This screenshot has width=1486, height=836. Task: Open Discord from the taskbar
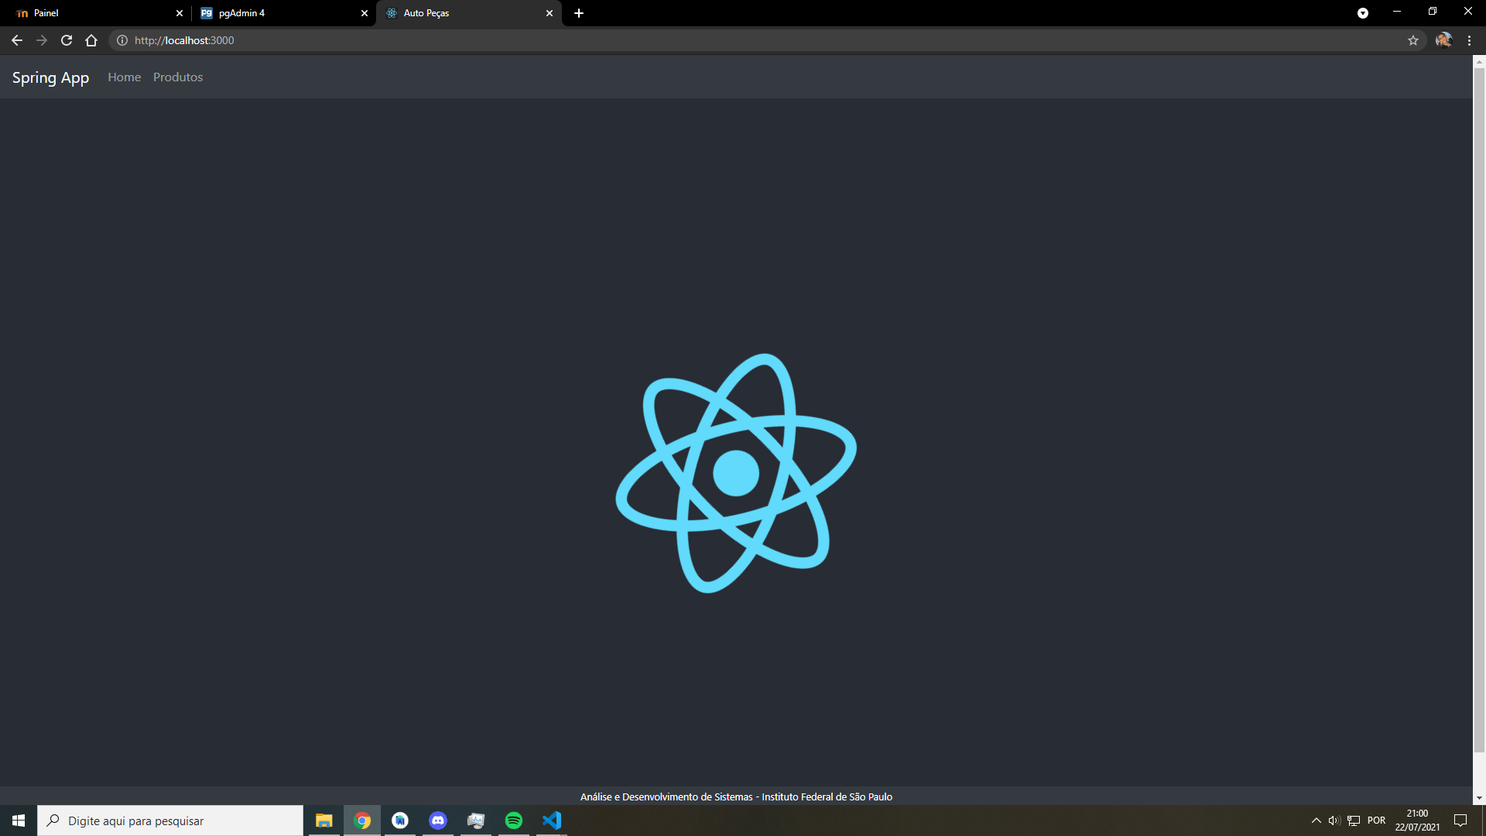(438, 821)
